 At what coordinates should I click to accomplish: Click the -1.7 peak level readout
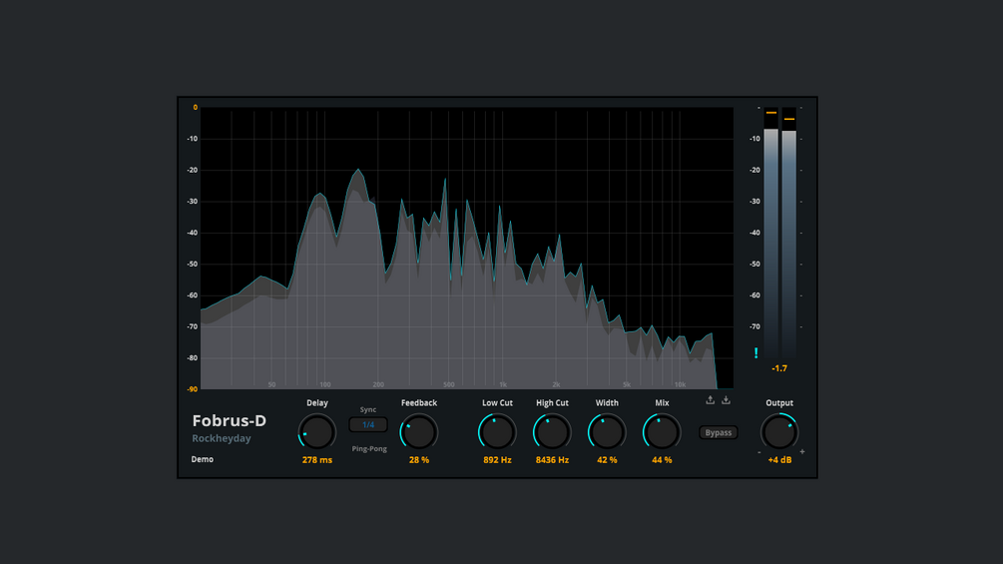click(x=779, y=368)
